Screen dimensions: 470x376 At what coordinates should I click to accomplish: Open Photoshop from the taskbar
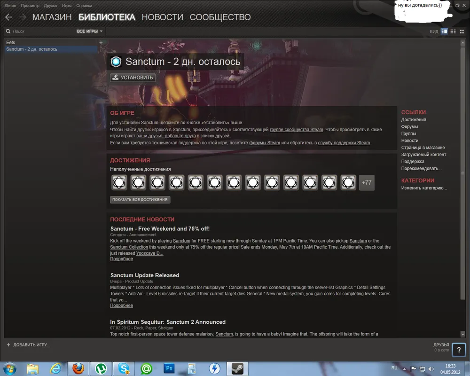tap(169, 368)
